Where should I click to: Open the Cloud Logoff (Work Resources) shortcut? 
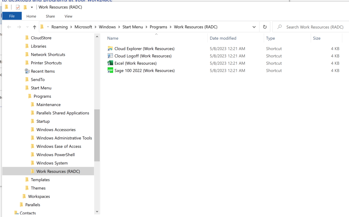tap(143, 56)
